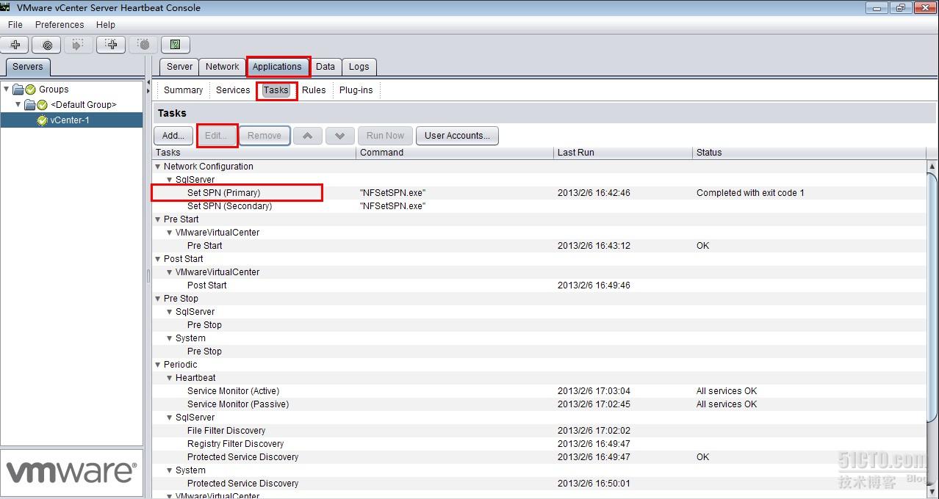939x499 pixels.
Task: Move task down with the down-arrow button
Action: [x=340, y=136]
